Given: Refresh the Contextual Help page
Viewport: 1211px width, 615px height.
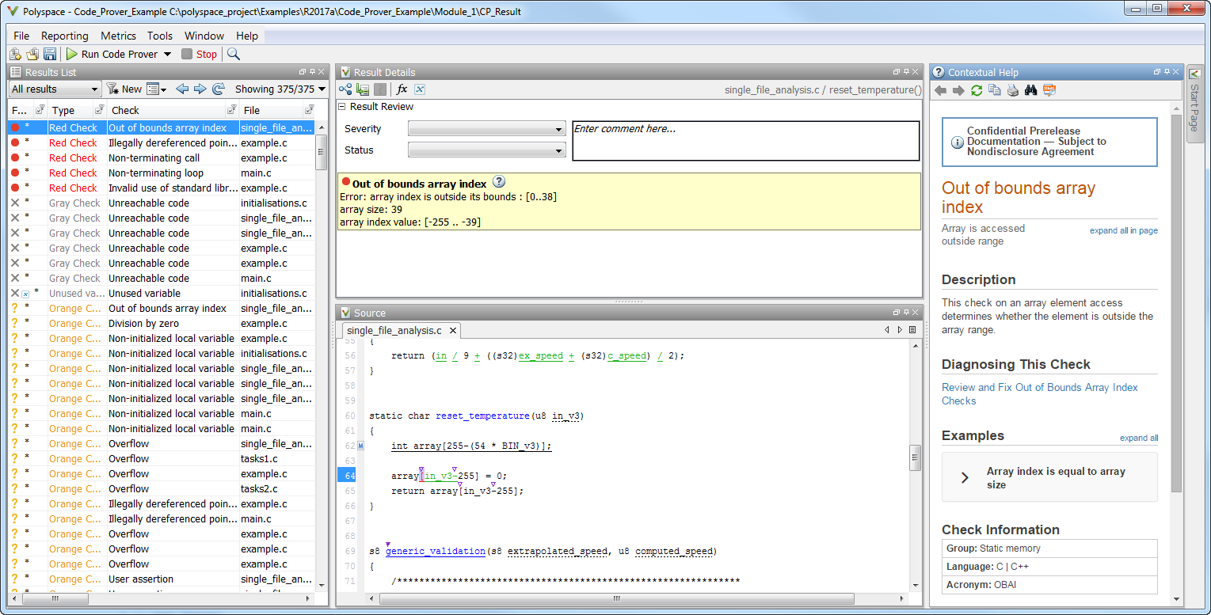Looking at the screenshot, I should (x=977, y=90).
